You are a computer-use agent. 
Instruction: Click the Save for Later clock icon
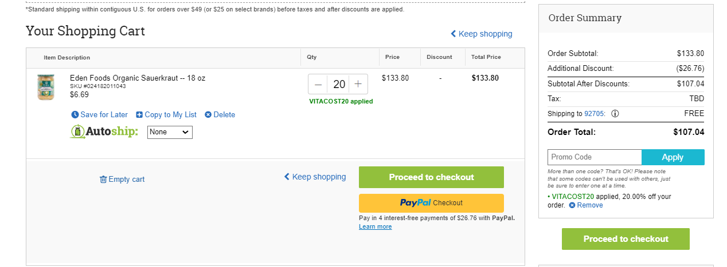pyautogui.click(x=75, y=115)
